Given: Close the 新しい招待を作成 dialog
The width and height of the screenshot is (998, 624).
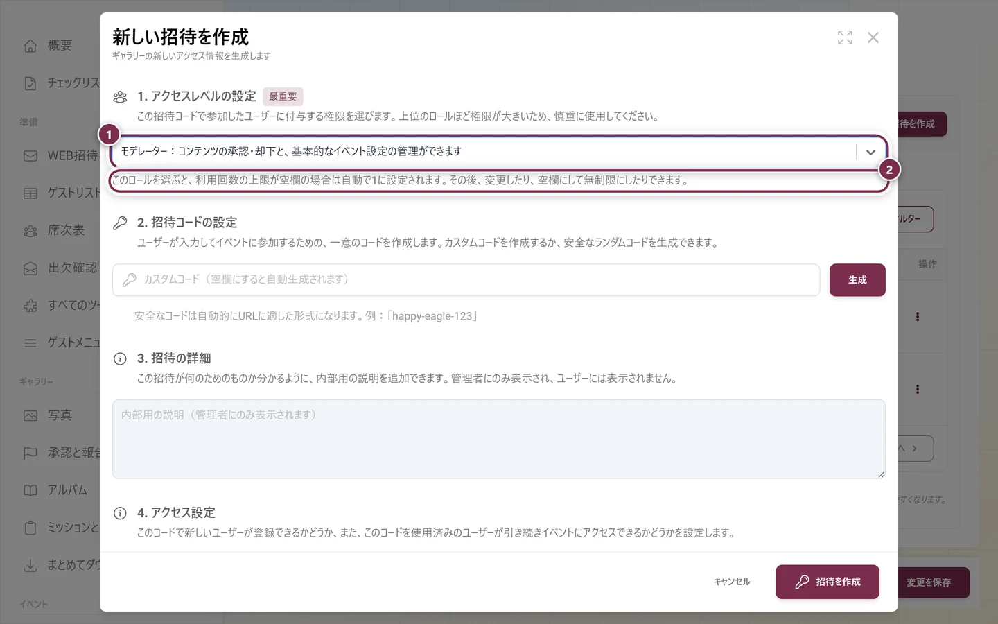Looking at the screenshot, I should tap(873, 37).
